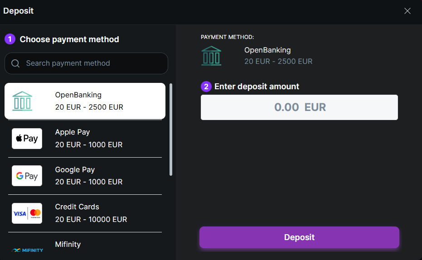422x260 pixels.
Task: Click the magnifier icon in the search box
Action: [15, 63]
